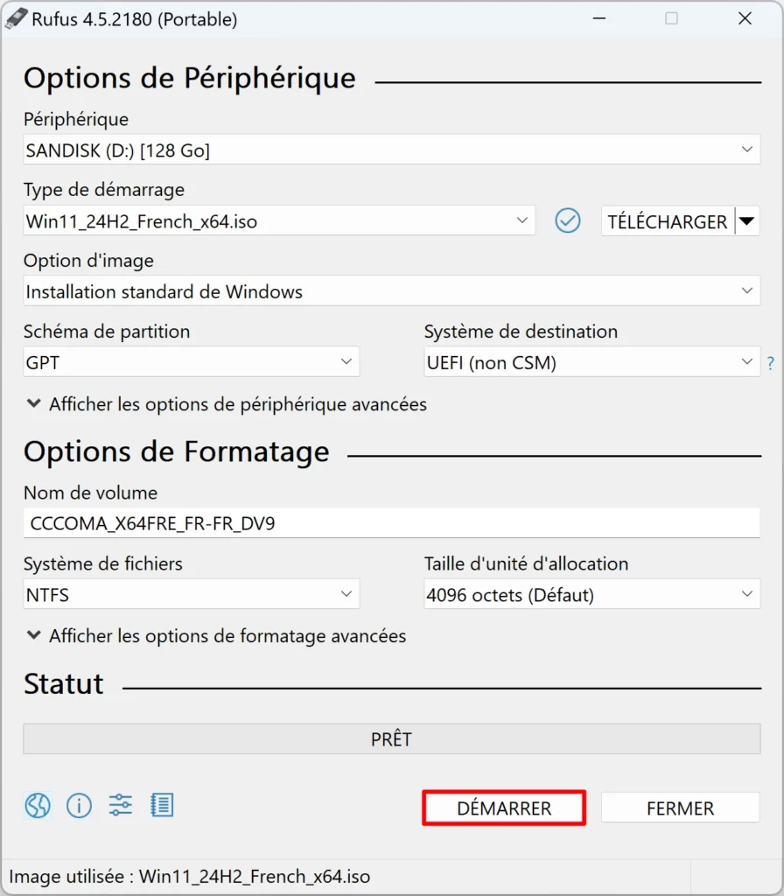Open the language globe icon
This screenshot has width=784, height=896.
click(38, 806)
